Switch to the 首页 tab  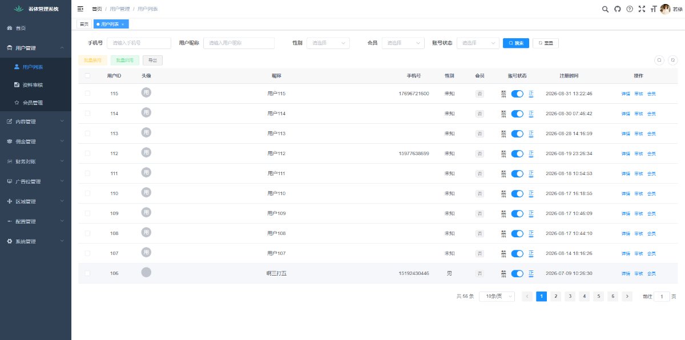(x=84, y=24)
